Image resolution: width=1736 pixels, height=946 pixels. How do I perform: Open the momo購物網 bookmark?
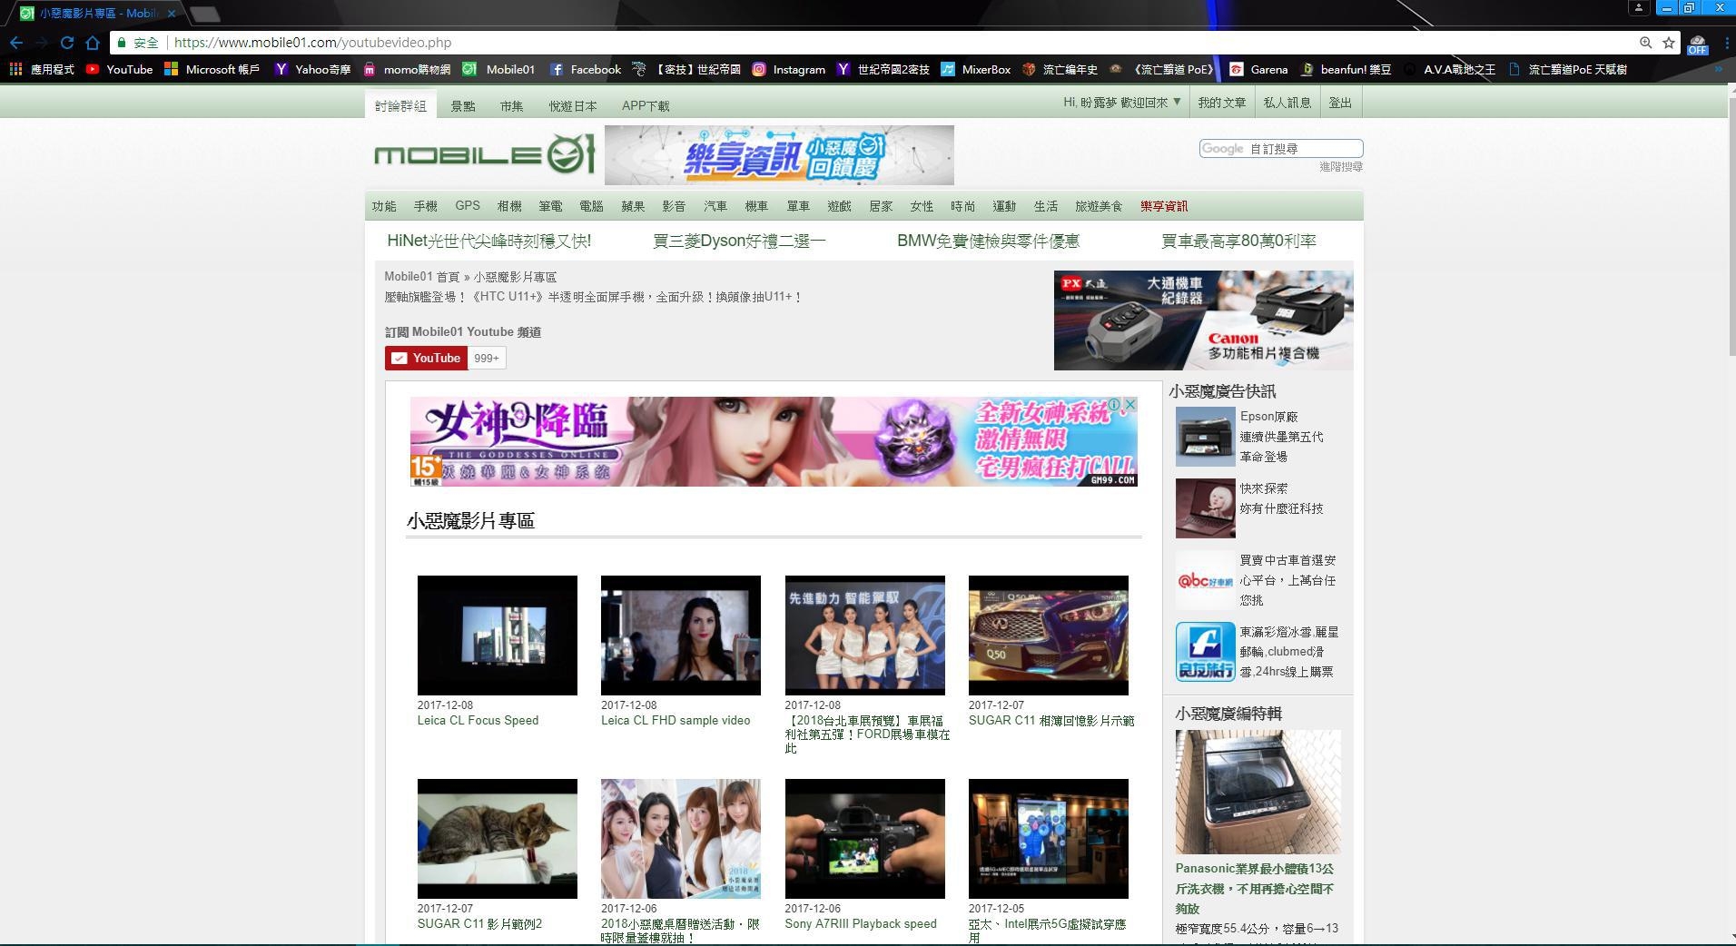coord(407,69)
